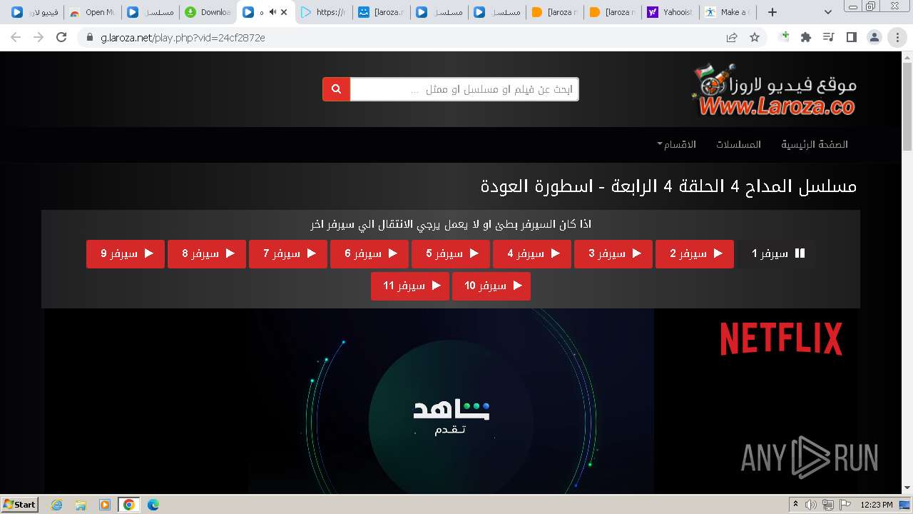913x514 pixels.
Task: Go back in browser history
Action: pos(16,37)
